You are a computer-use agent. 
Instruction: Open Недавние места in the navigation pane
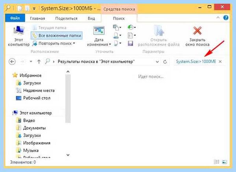[39, 90]
